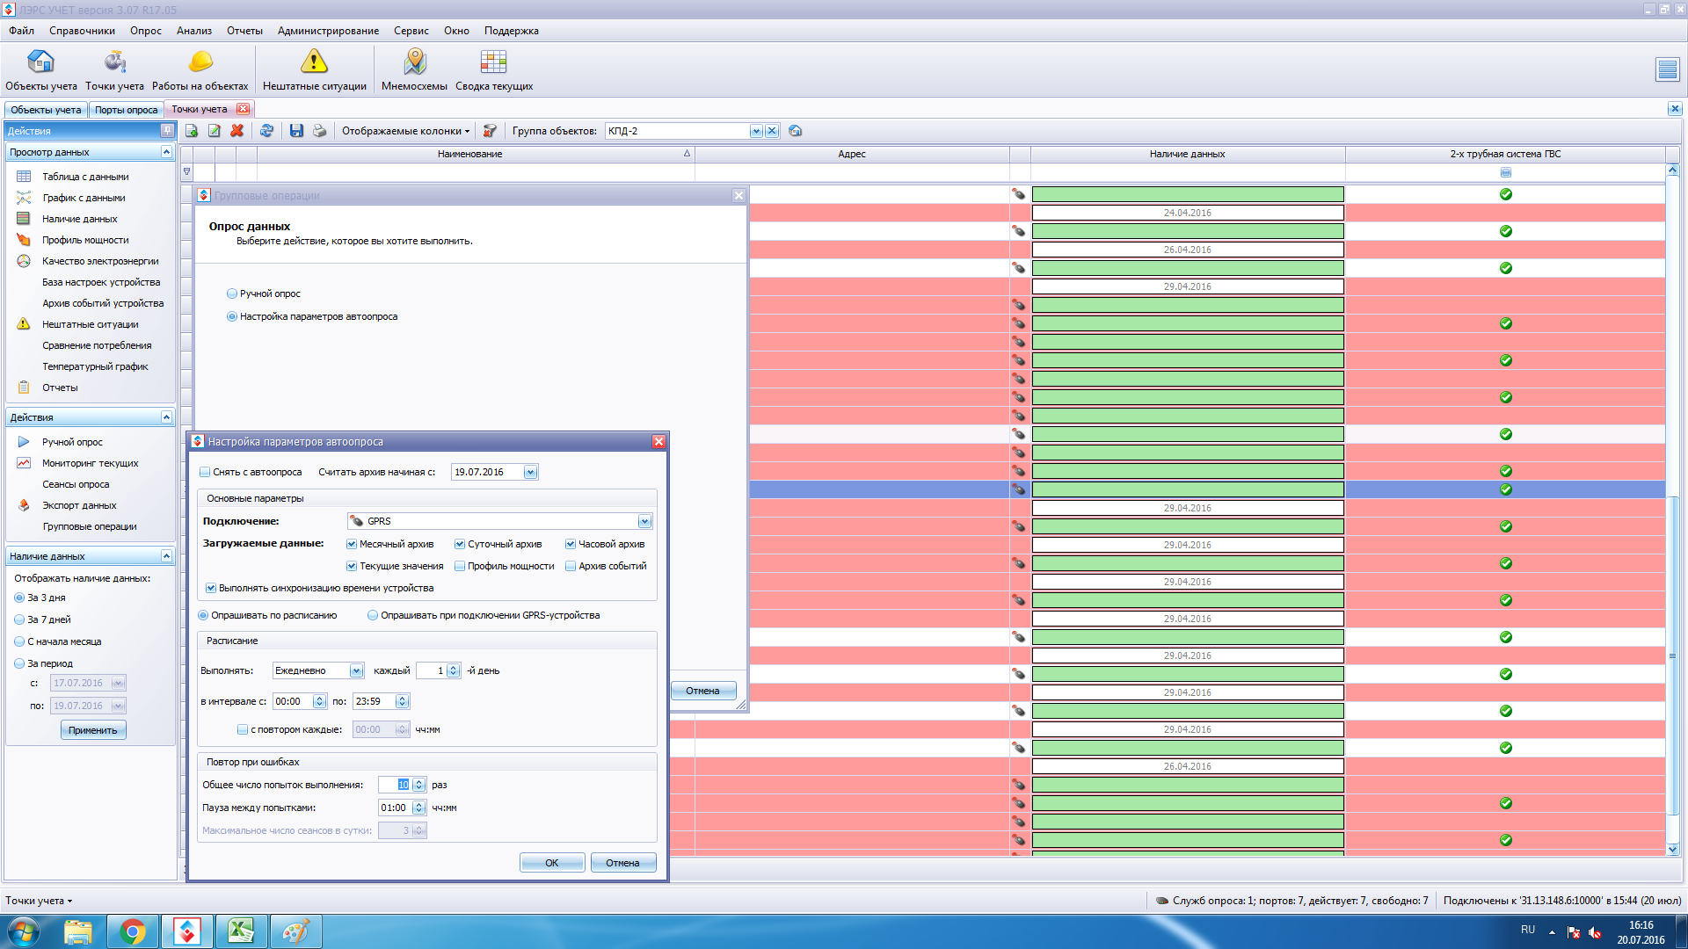Switch to Объекты учета tab
Viewport: 1688px width, 949px height.
point(46,110)
